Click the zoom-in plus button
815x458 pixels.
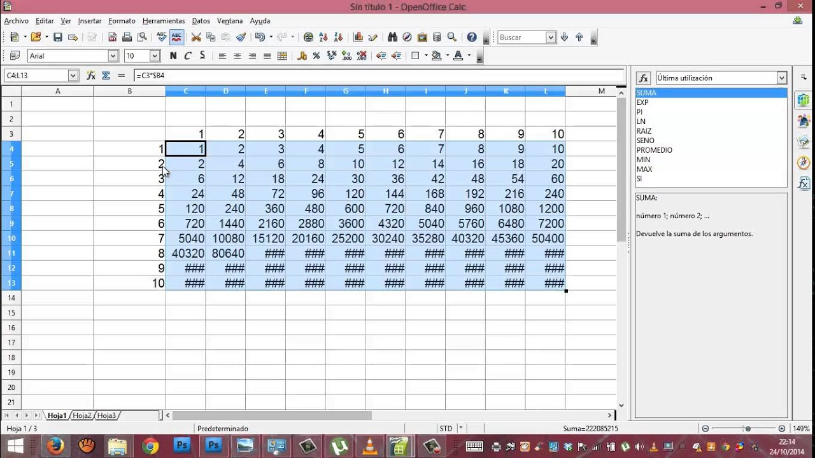[782, 429]
